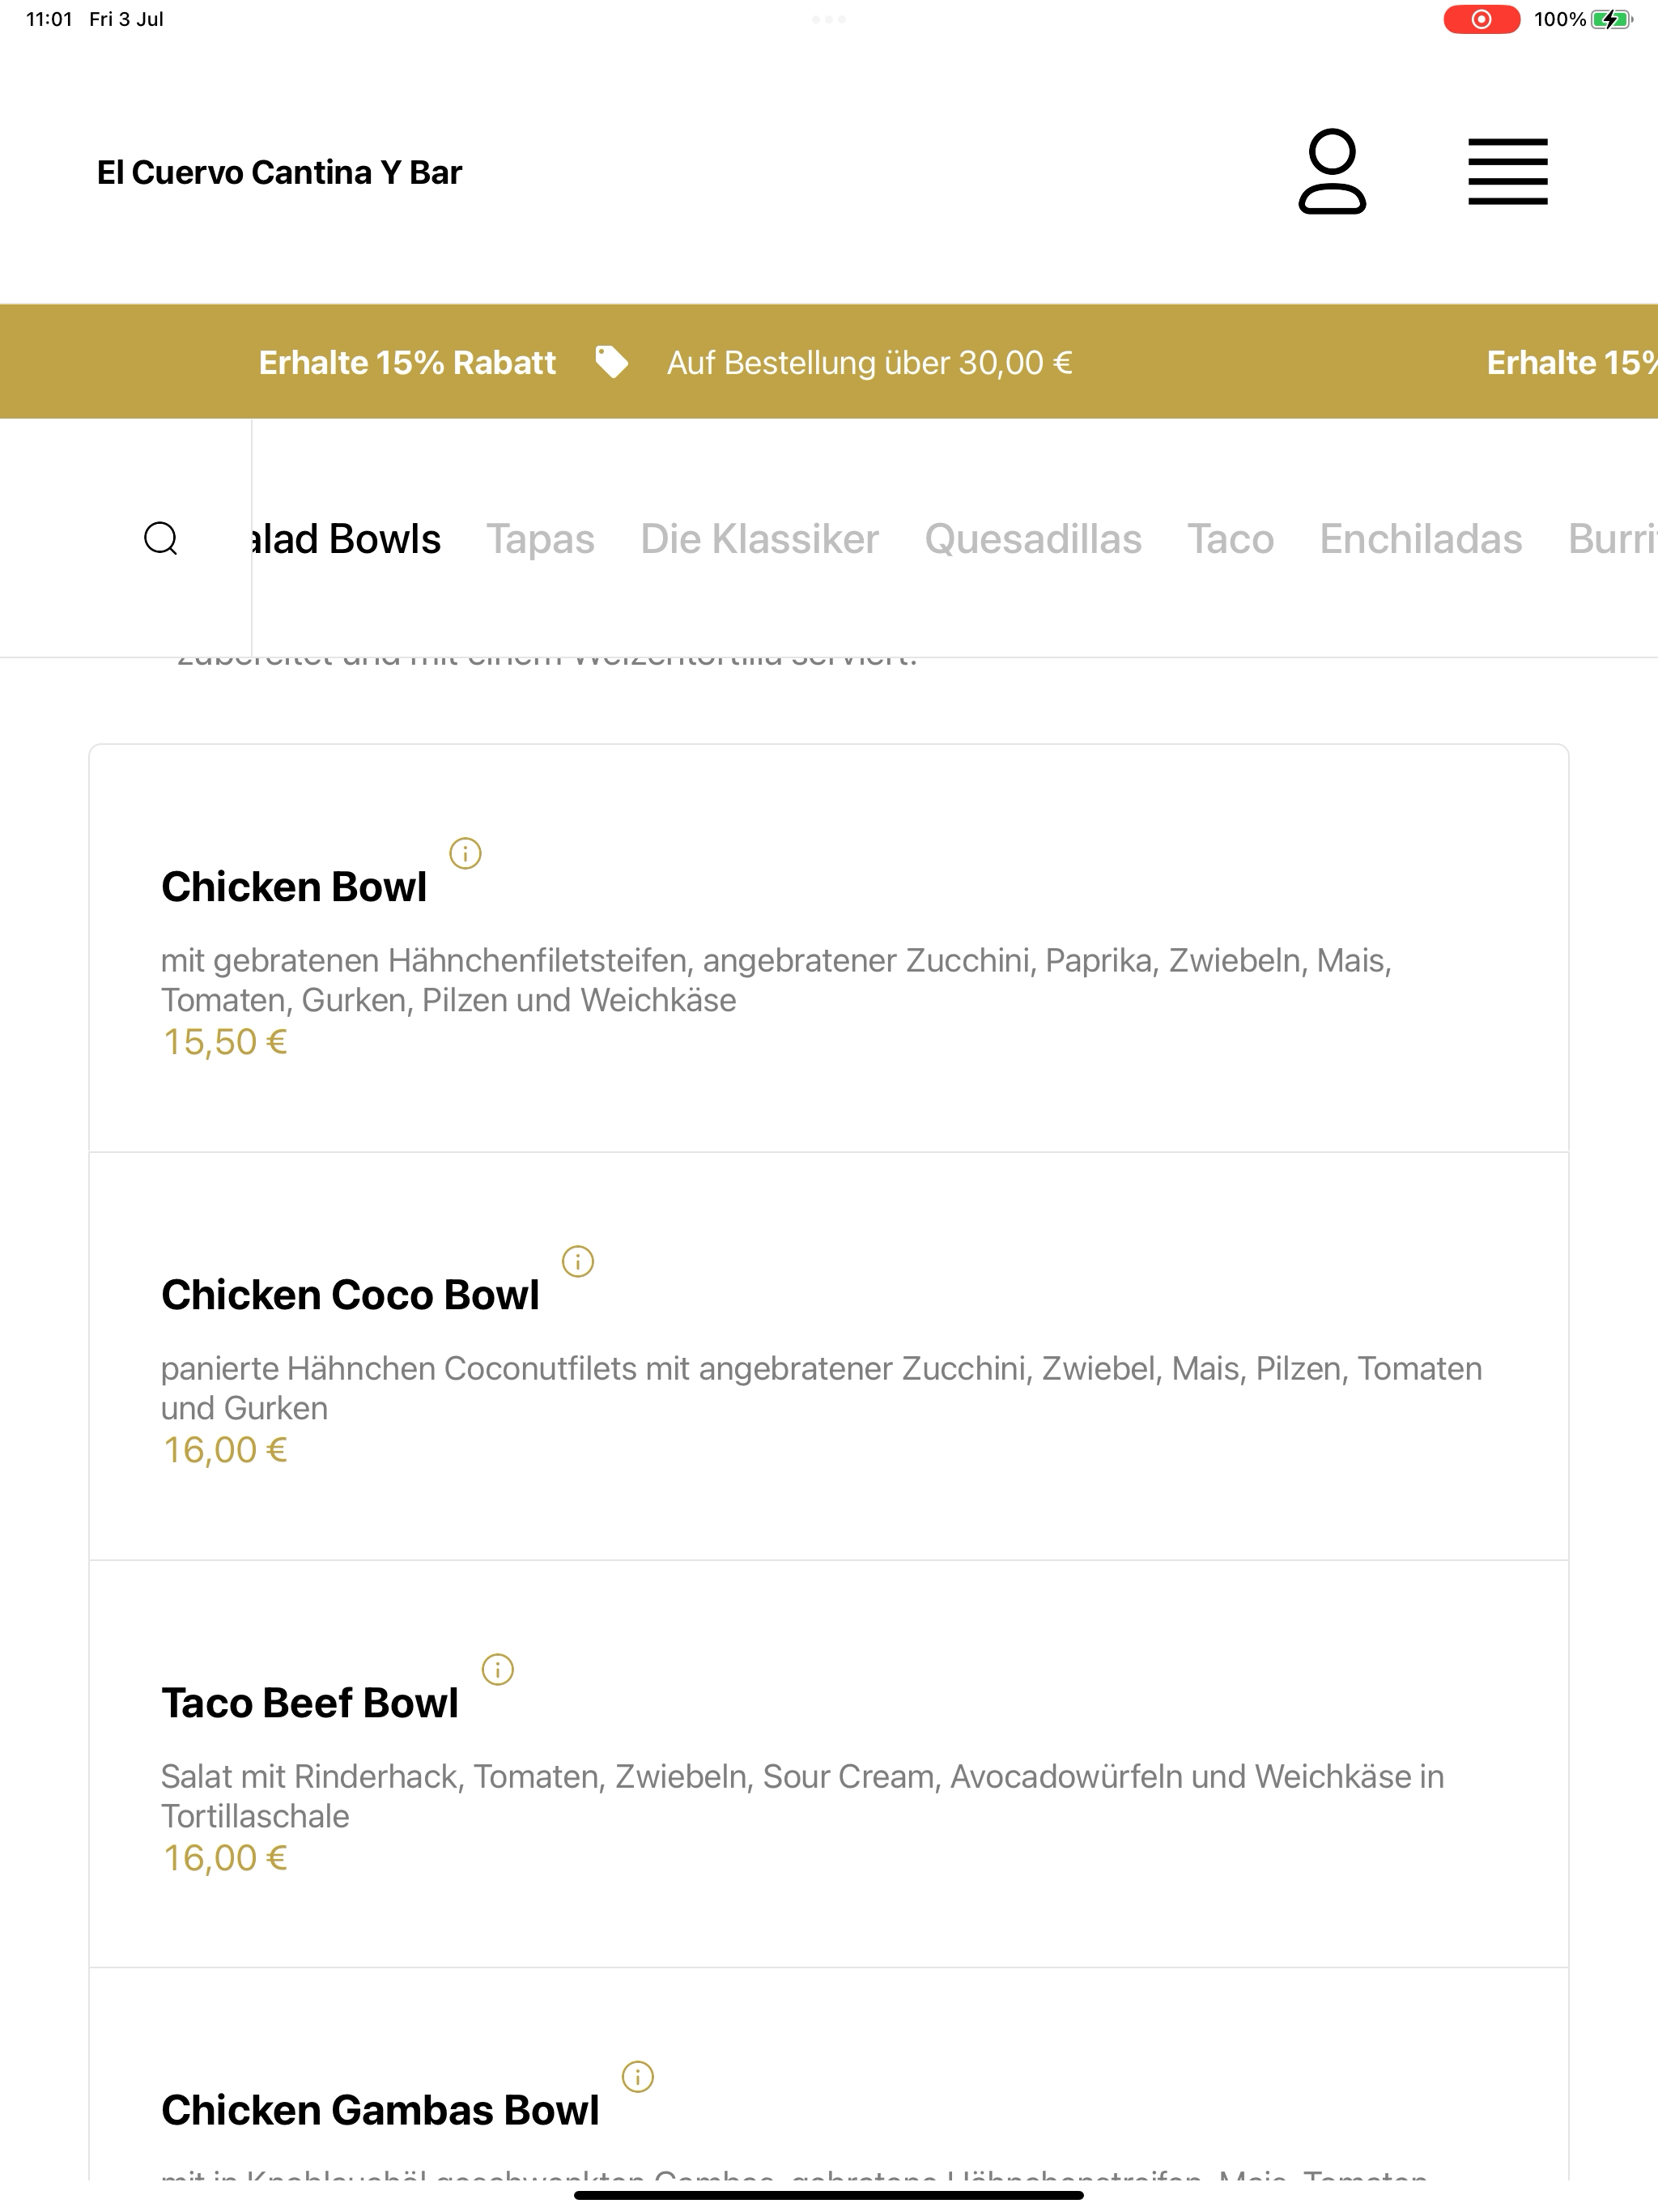1658x2212 pixels.
Task: Show info for Chicken Coco Bowl
Action: pos(578,1261)
